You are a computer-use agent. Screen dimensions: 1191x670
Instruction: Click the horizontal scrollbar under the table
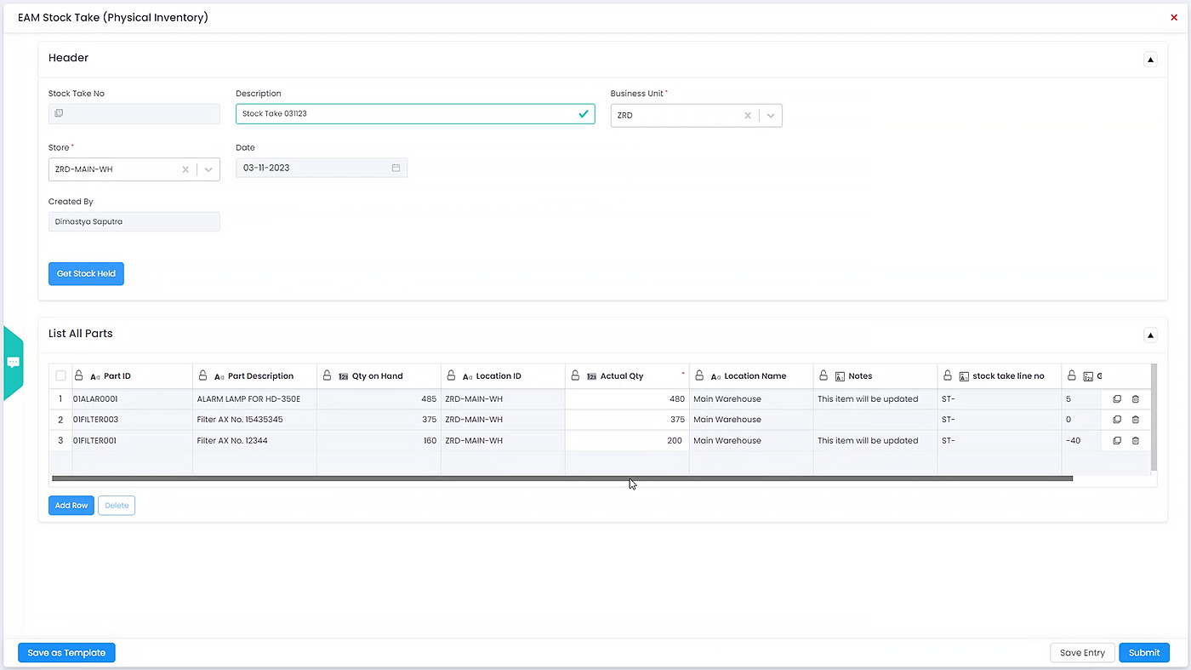561,478
